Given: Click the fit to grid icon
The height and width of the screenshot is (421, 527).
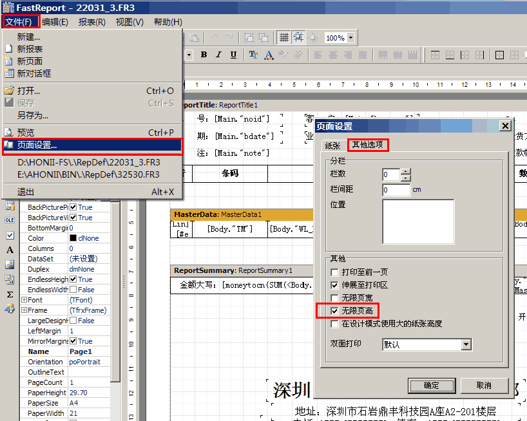Looking at the screenshot, I should point(313,38).
